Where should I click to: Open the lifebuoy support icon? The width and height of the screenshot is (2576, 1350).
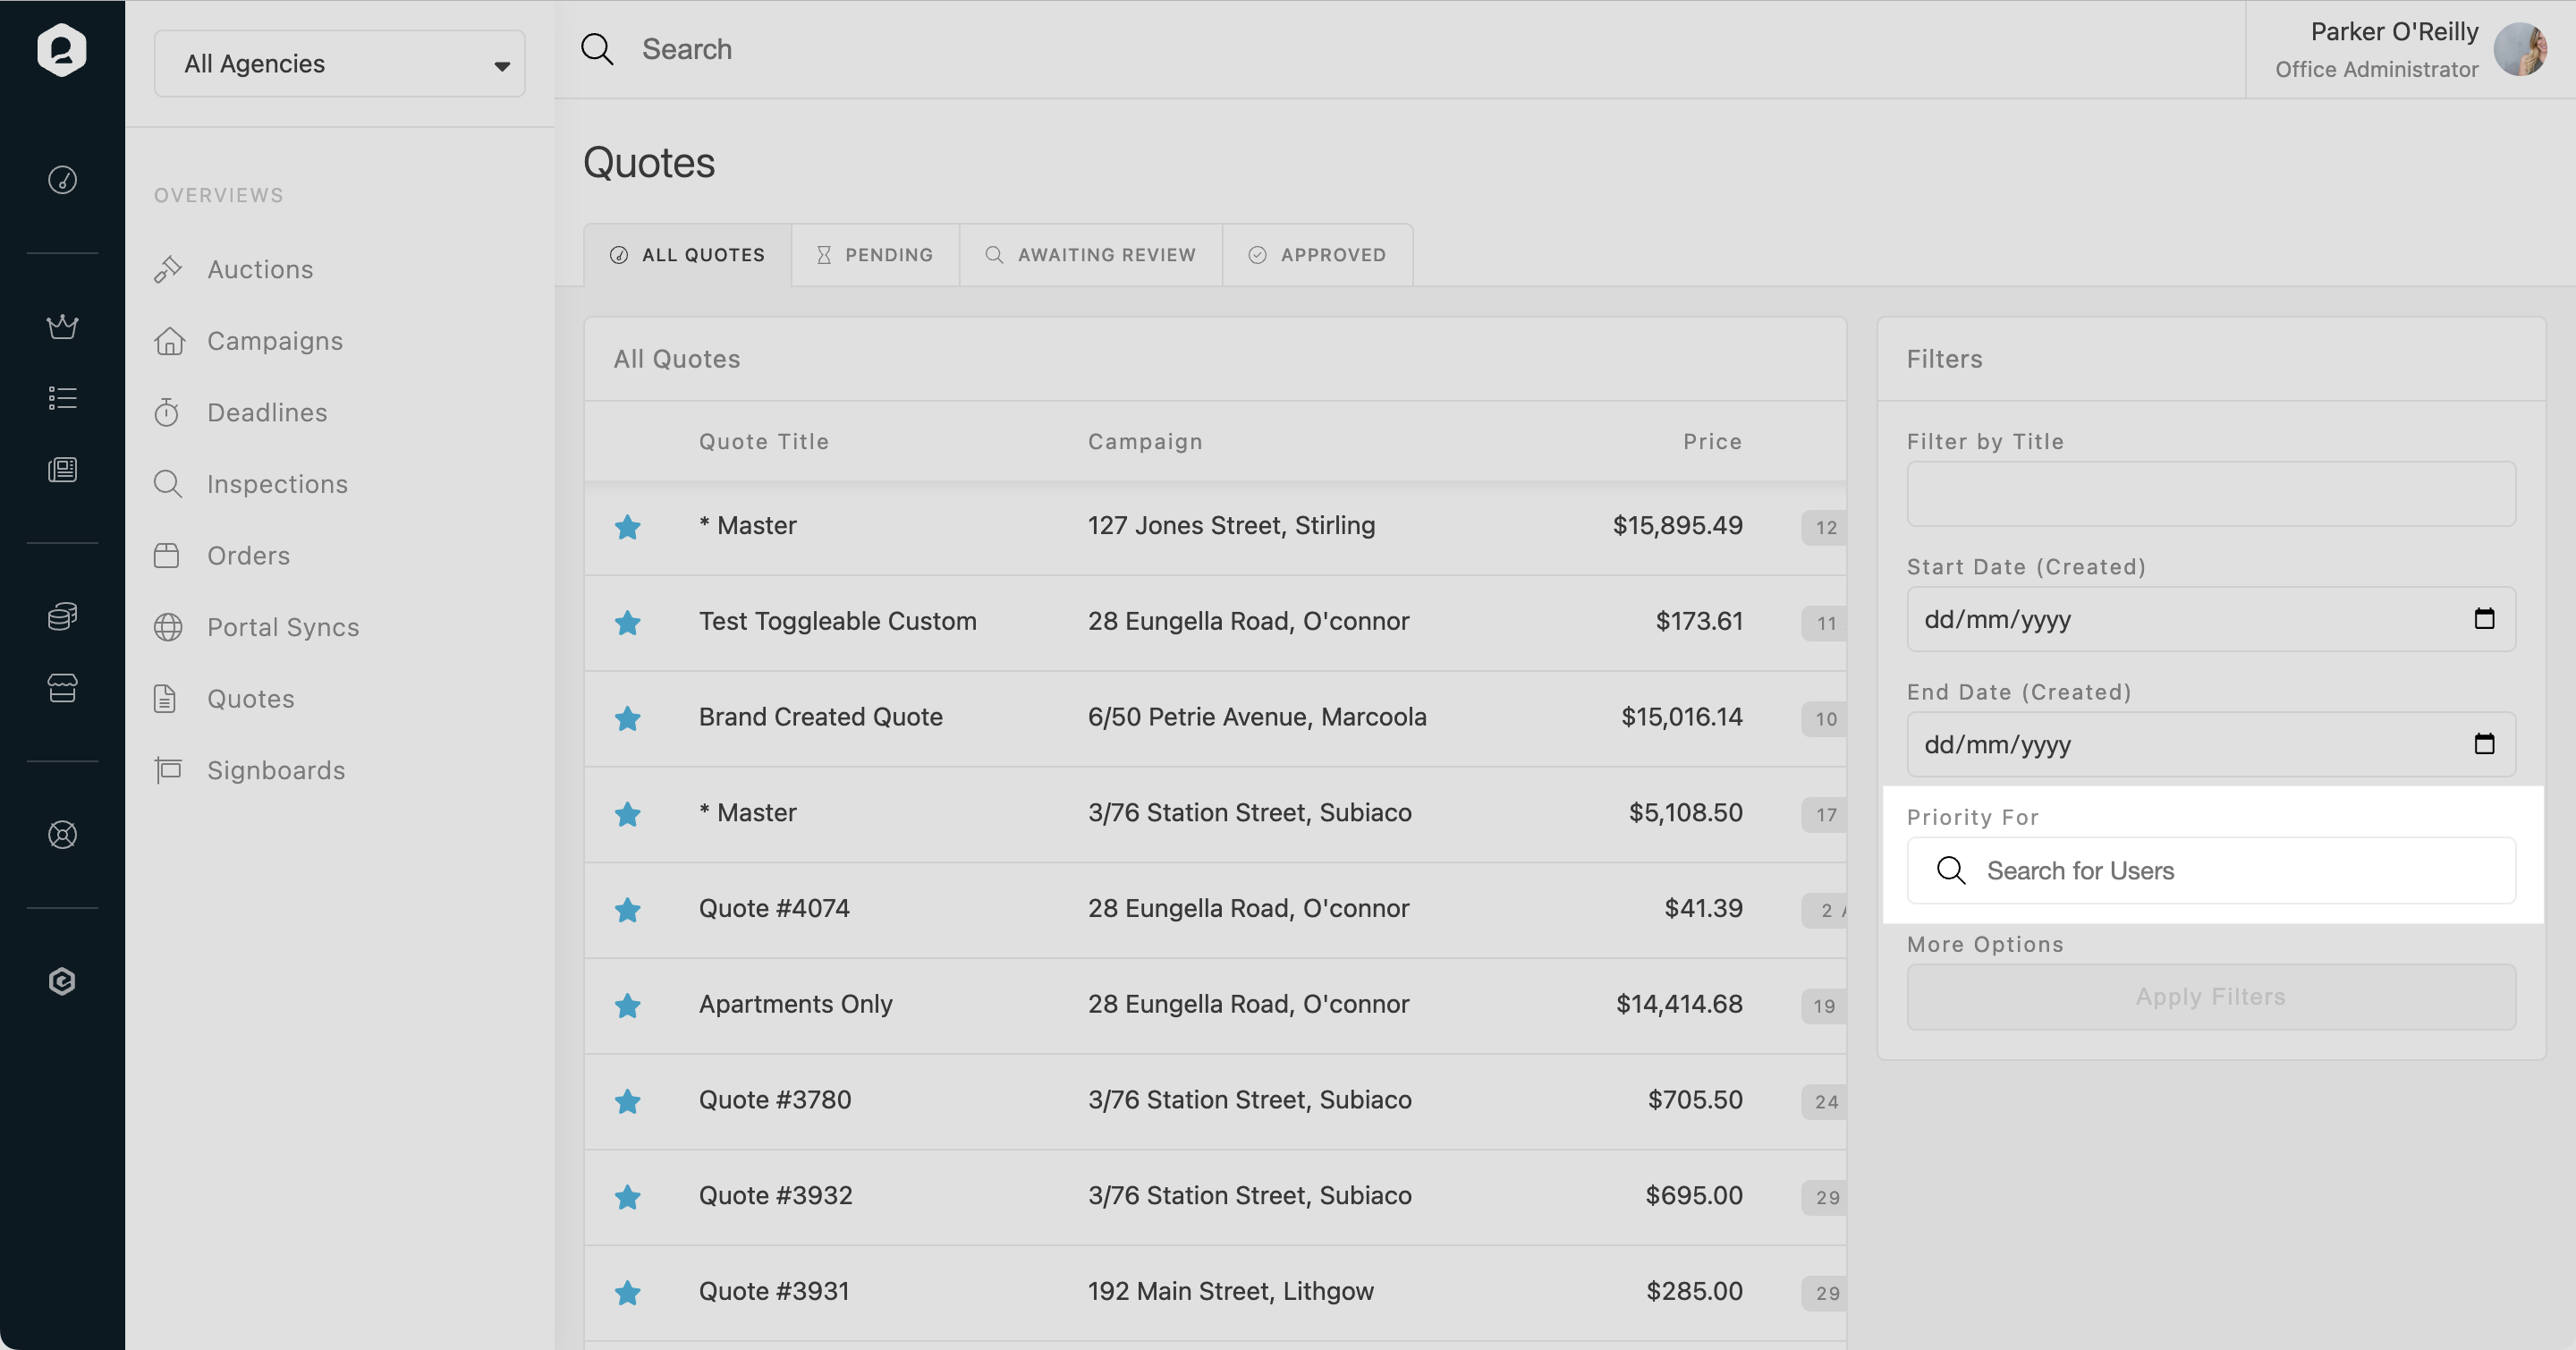click(62, 835)
